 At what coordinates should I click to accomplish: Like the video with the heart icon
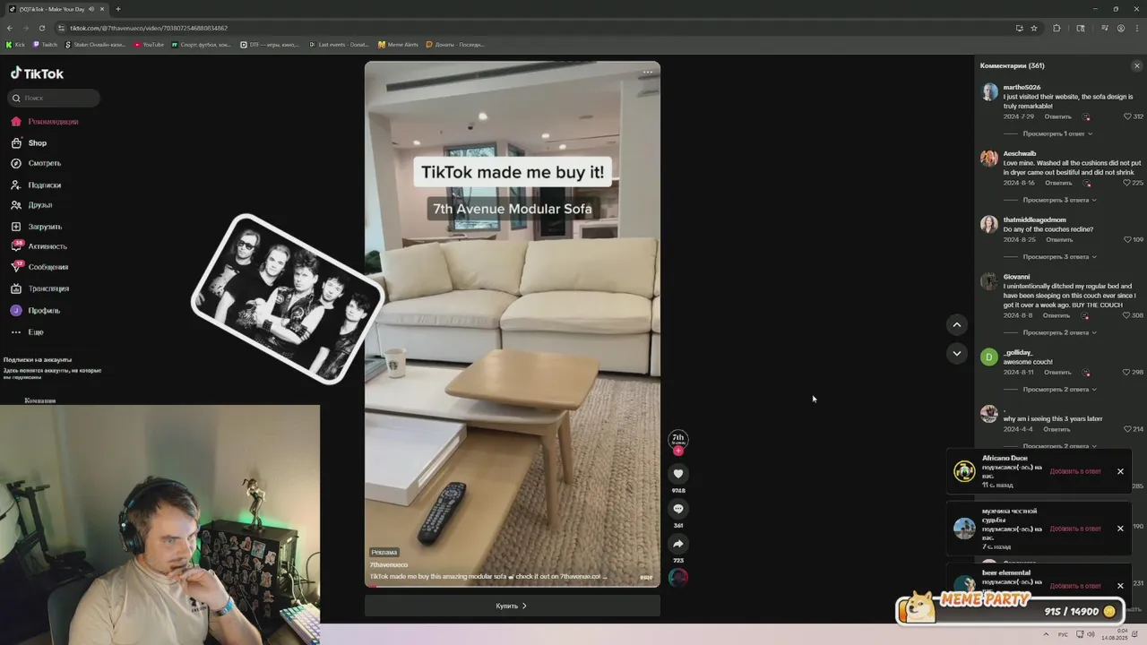click(678, 473)
